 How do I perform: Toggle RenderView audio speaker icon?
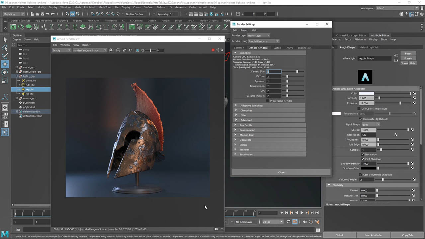pos(217,50)
